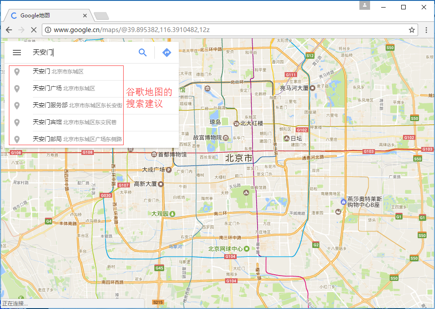The width and height of the screenshot is (435, 309).
Task: Click the G45 highway shield
Action: point(159,268)
